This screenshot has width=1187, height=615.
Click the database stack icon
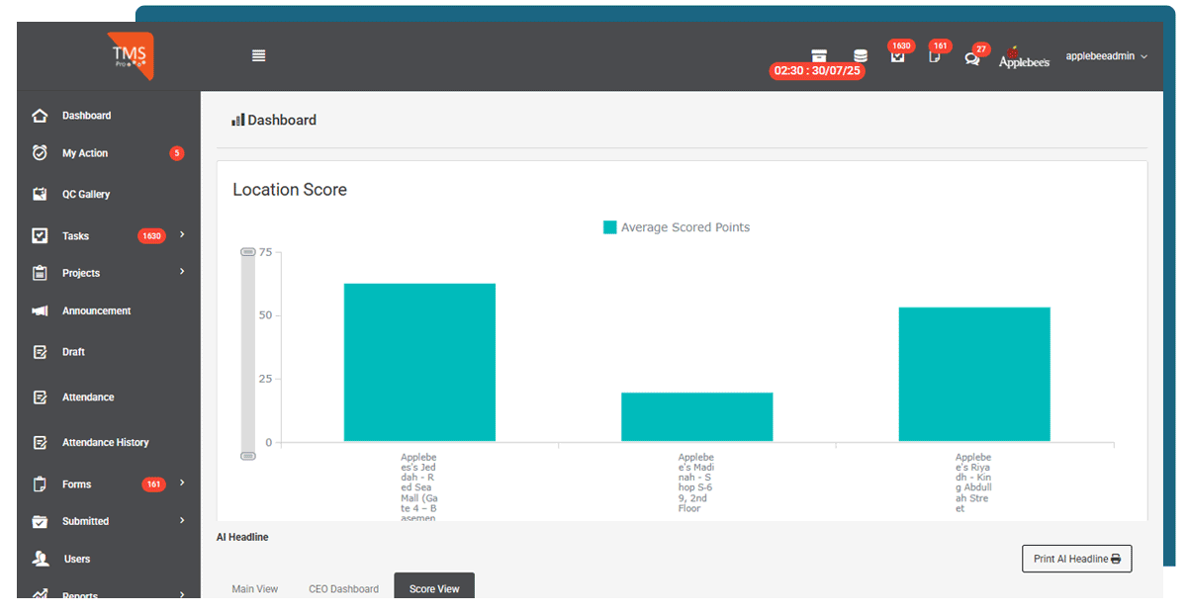click(x=861, y=55)
